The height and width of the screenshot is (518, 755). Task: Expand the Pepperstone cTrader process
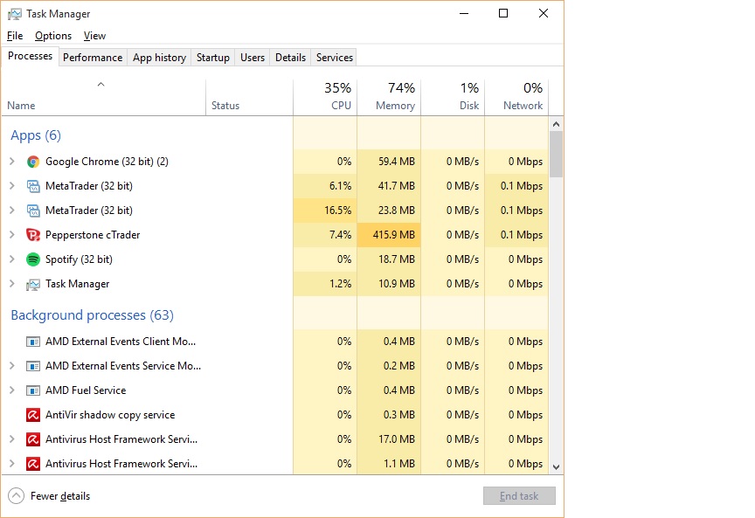pyautogui.click(x=12, y=235)
